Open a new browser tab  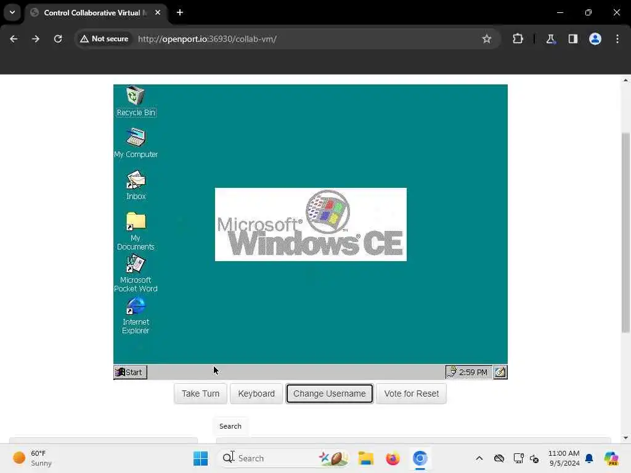pos(180,12)
